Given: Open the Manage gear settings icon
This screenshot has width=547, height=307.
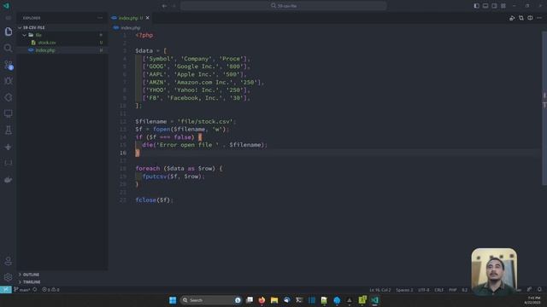Looking at the screenshot, I should [x=9, y=277].
